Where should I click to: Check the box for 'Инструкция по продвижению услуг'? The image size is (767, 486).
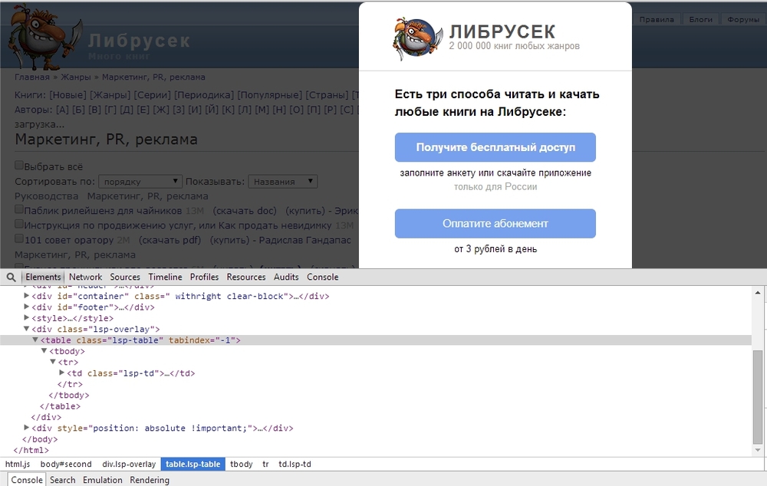point(19,224)
